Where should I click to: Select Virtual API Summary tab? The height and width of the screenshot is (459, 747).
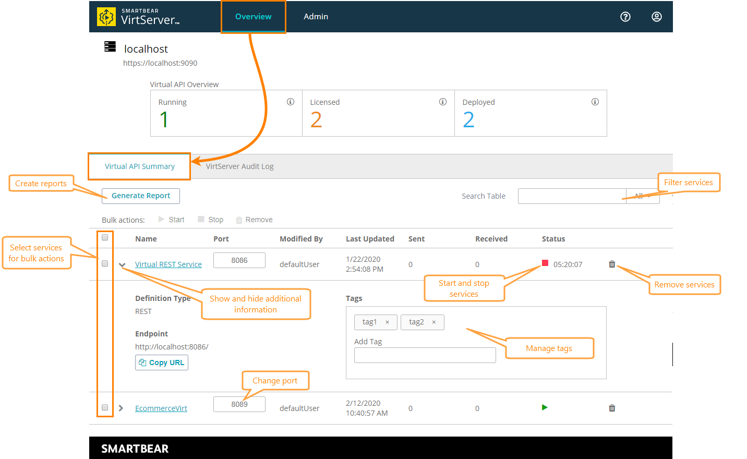point(140,166)
